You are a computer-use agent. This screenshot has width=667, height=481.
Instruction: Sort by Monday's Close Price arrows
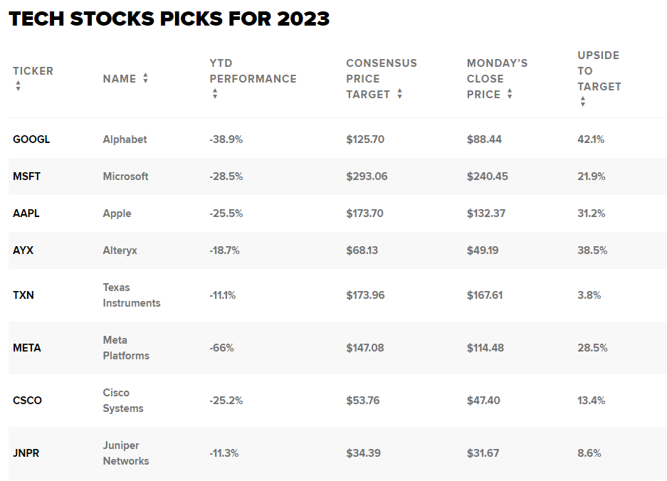click(510, 93)
